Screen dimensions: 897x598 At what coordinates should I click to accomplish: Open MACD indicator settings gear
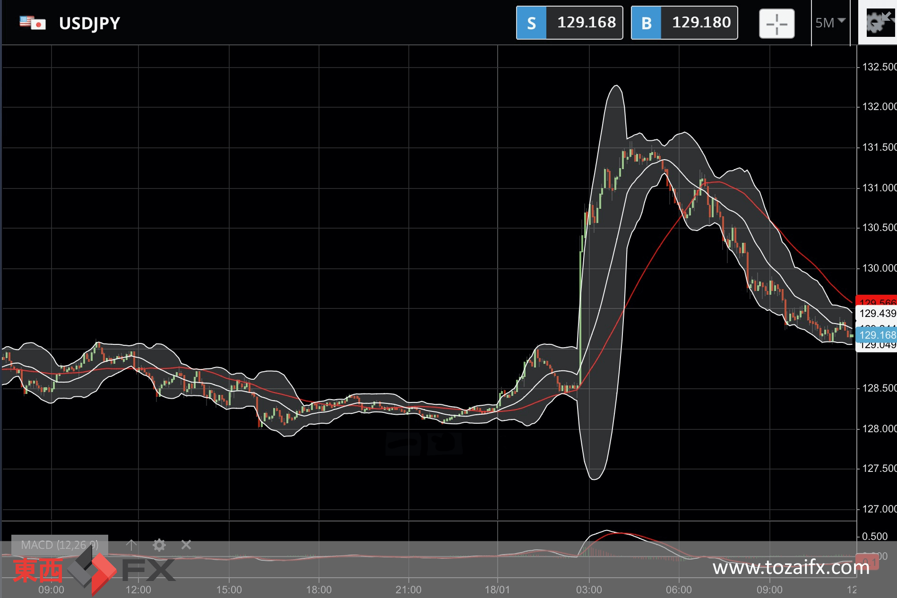159,545
